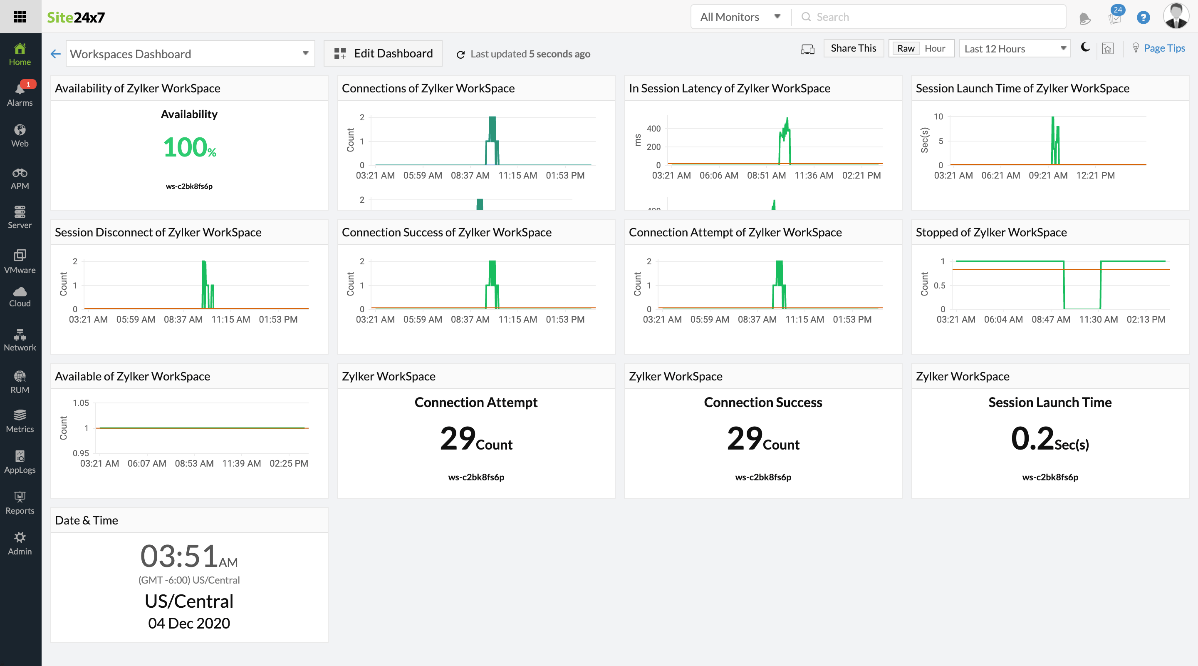Switch to the Web tab in sidebar
Screen dimensions: 1198x666
[x=20, y=135]
